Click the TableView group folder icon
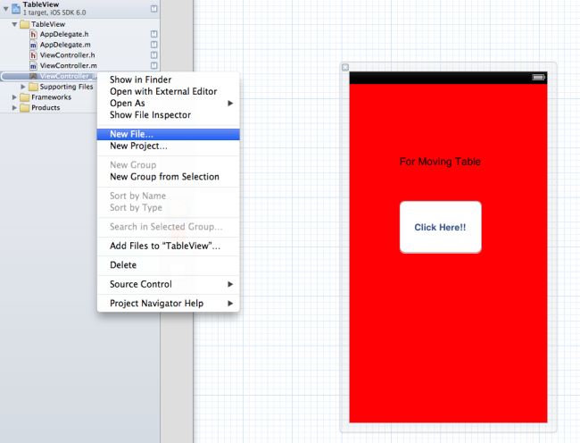Image resolution: width=580 pixels, height=443 pixels. coord(25,24)
